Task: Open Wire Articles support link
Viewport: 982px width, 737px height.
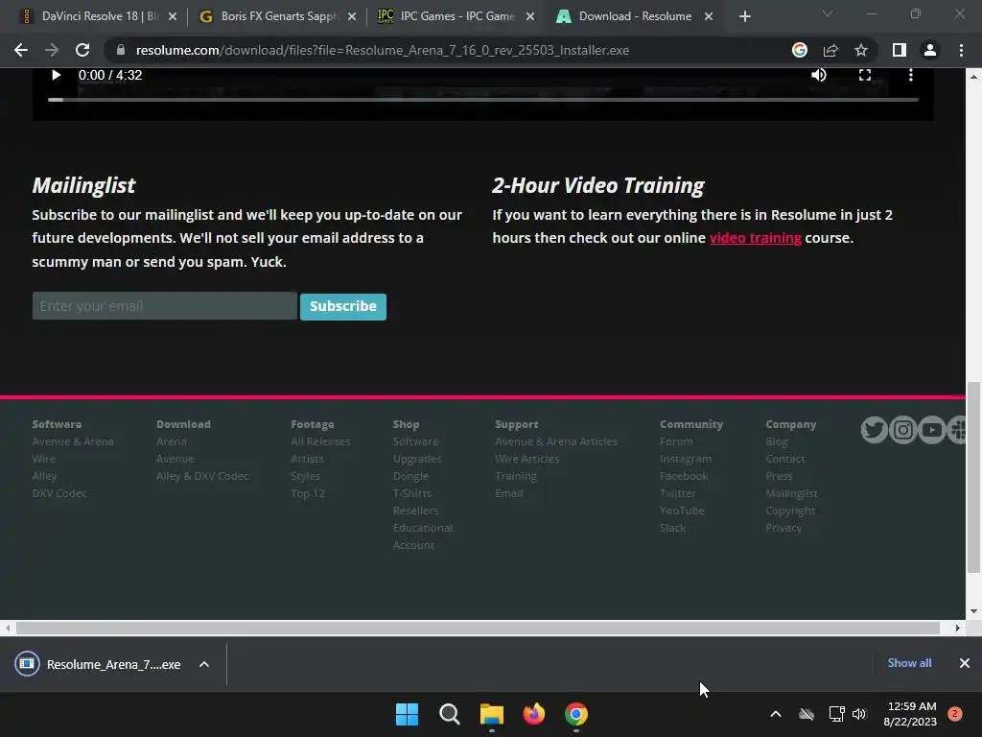Action: pos(526,459)
